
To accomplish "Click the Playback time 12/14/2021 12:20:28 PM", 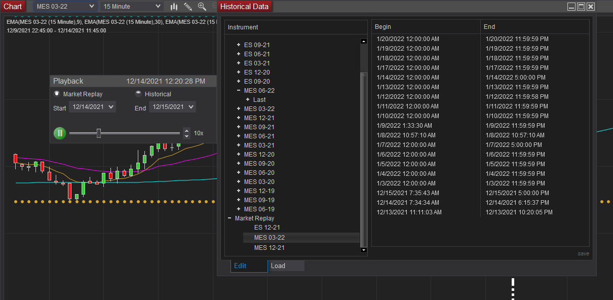I will pos(166,81).
